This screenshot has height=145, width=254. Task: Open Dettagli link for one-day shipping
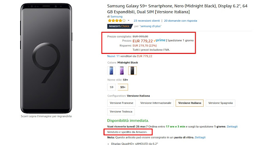click(x=232, y=126)
